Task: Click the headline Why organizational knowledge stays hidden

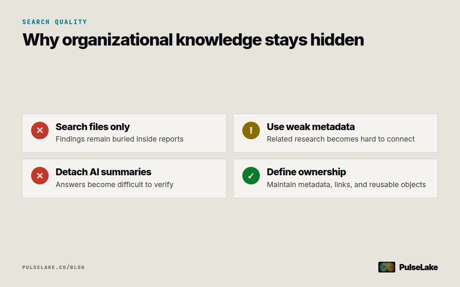Action: coord(193,40)
